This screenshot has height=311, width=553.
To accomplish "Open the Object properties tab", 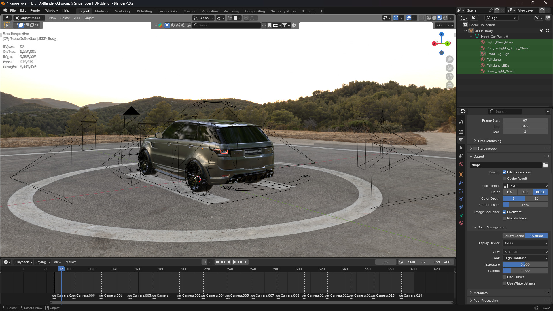I will pos(461,175).
